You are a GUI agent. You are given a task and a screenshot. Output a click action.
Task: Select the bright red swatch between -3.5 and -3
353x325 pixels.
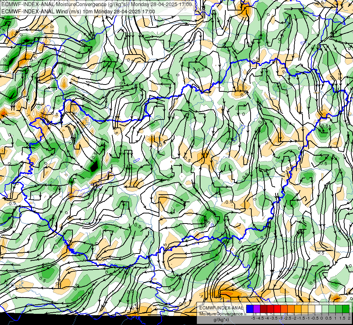coord(277,309)
